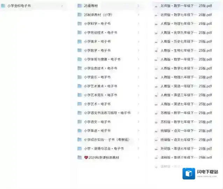Screen dimensions: 223x189
Task: Select the 小学体育与健康·电子书 folder
Action: [x=102, y=59]
